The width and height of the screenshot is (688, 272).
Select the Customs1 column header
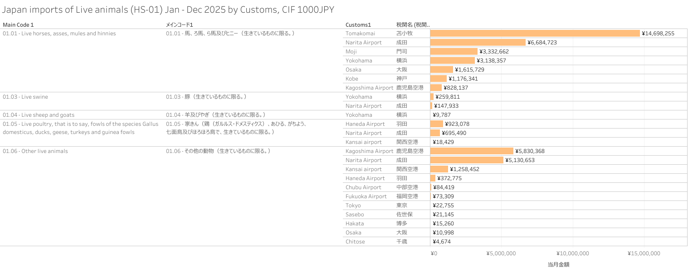pos(358,25)
